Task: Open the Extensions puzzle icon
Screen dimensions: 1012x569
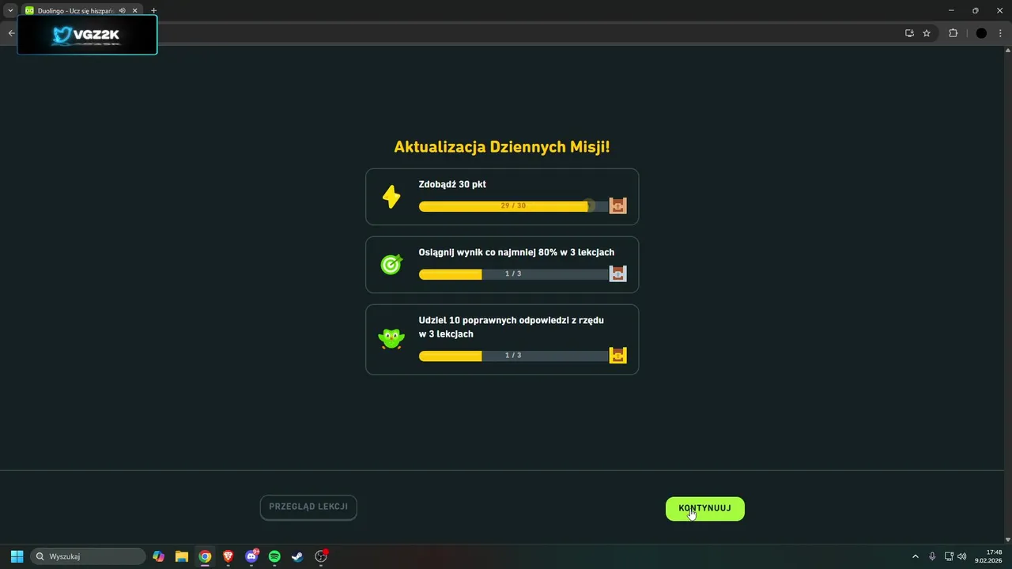Action: coord(953,33)
